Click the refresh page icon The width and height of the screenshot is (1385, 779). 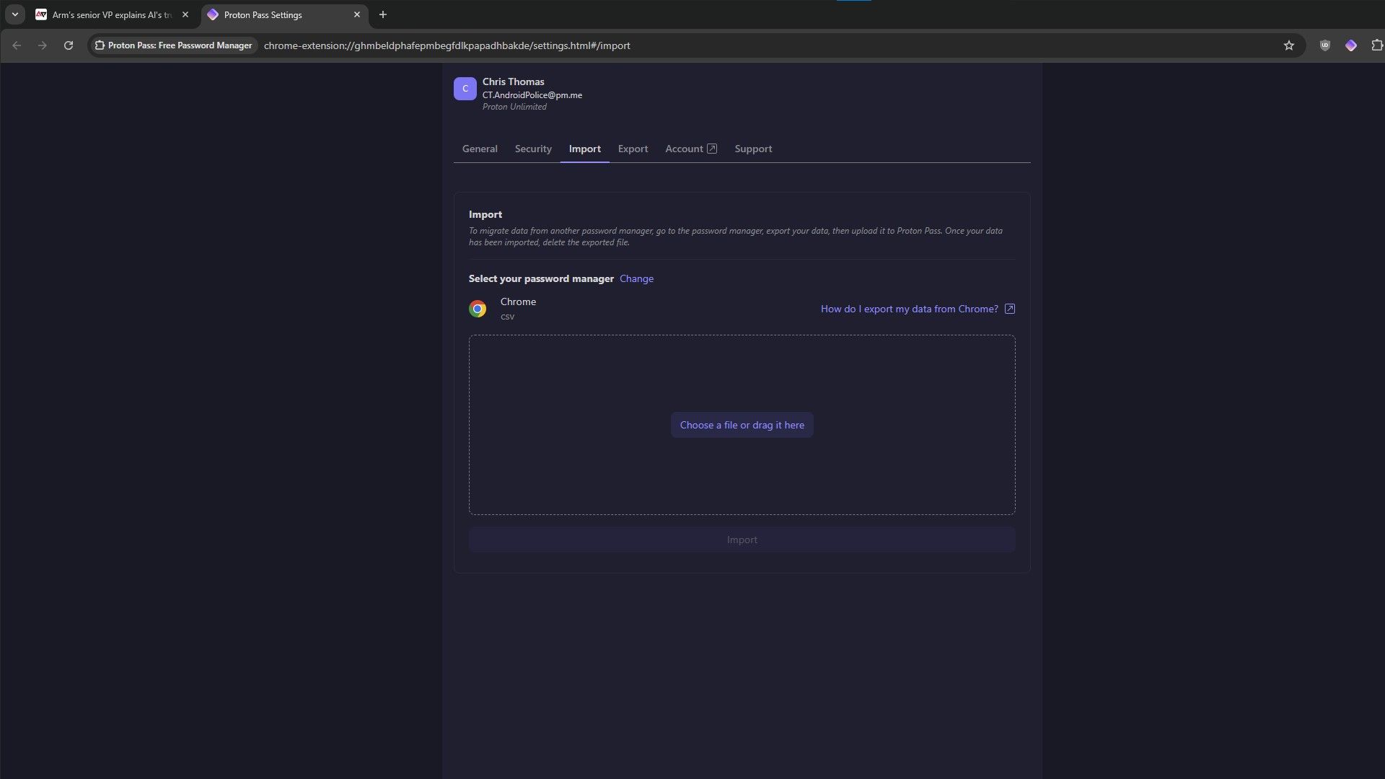coord(68,45)
